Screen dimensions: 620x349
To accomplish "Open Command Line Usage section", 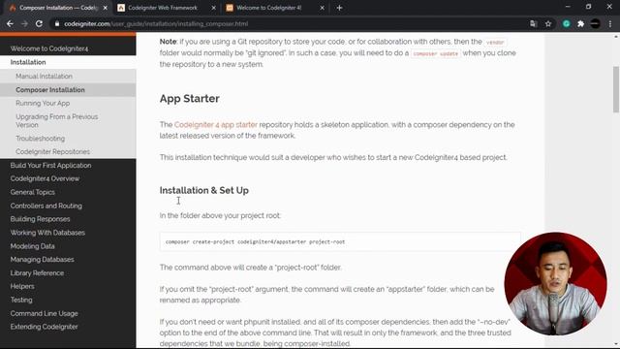I will (x=44, y=313).
